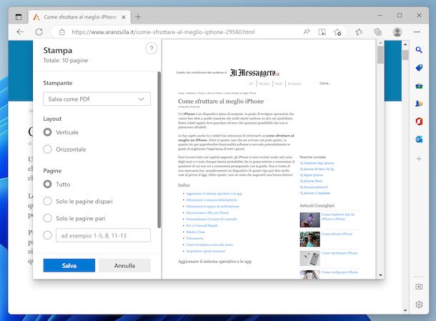Open sidebar Tools briefcase icon
Screen dimensions: 436x321
click(419, 86)
